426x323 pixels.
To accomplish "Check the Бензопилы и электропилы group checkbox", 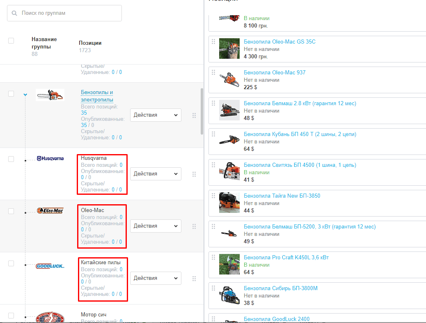I will tap(11, 94).
